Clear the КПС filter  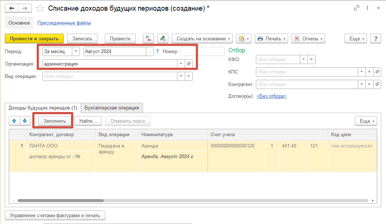tap(369, 72)
